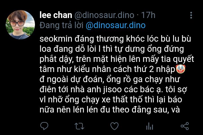Like the tweet with the heart icon

tap(114, 126)
